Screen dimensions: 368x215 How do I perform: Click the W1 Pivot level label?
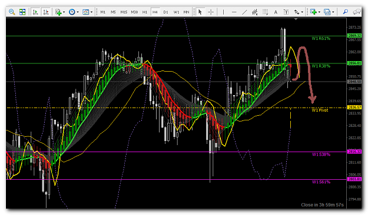click(320, 110)
